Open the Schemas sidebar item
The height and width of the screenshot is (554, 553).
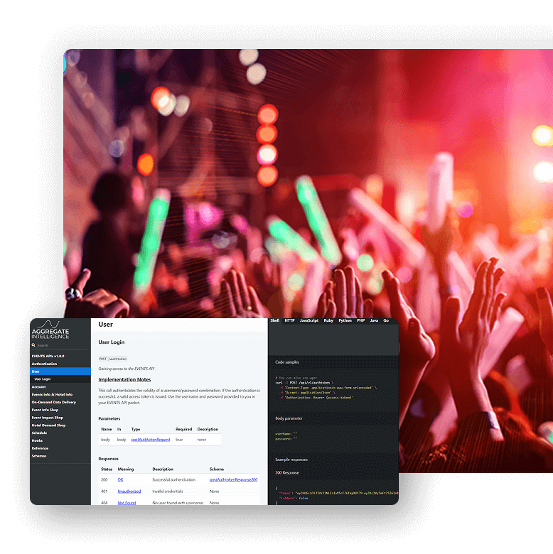[x=39, y=456]
